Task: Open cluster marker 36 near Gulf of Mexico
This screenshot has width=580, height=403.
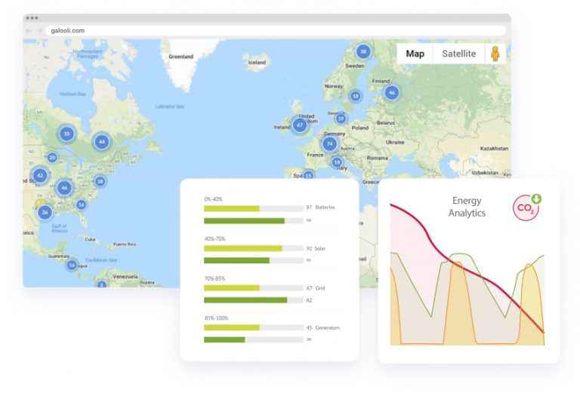Action: click(x=45, y=212)
